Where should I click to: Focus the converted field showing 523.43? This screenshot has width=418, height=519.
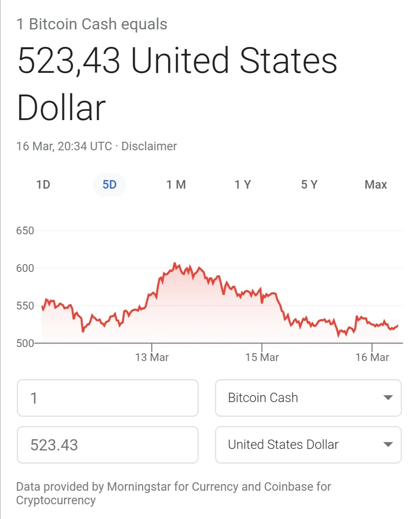click(x=108, y=445)
